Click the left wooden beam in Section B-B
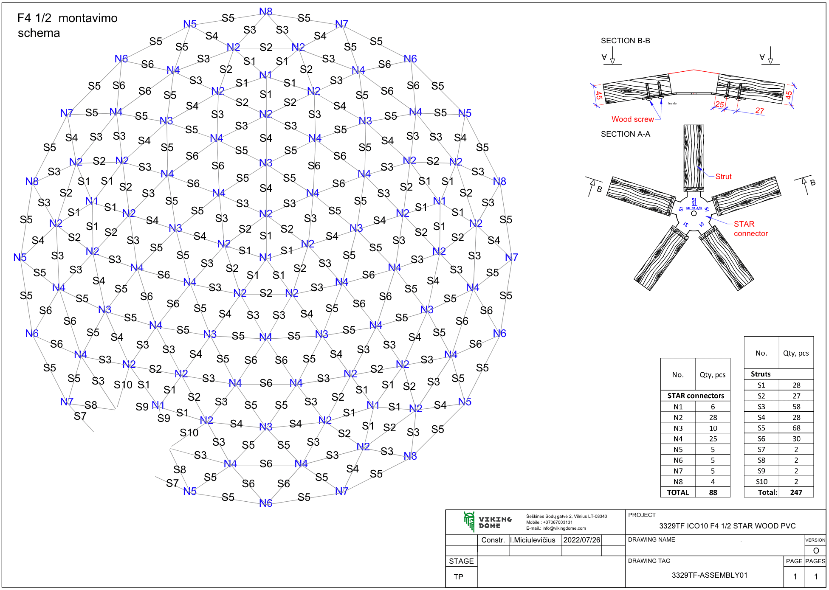This screenshot has width=829, height=590. (637, 89)
